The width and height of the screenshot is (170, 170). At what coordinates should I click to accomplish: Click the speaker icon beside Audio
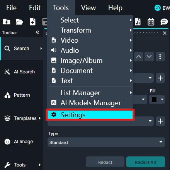tap(54, 50)
